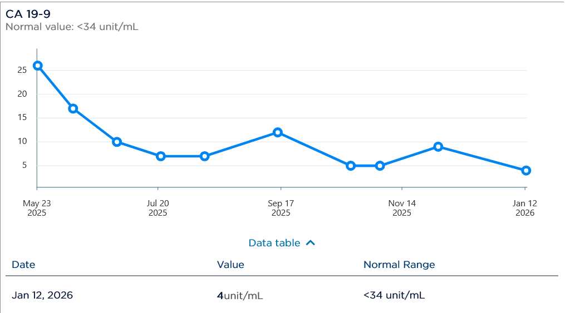Screen dimensions: 565x313
Task: Click the peak data point near Sep 17
Action: click(x=278, y=132)
